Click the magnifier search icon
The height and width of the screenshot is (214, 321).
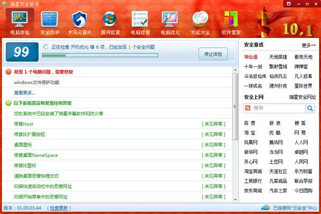coord(310,108)
